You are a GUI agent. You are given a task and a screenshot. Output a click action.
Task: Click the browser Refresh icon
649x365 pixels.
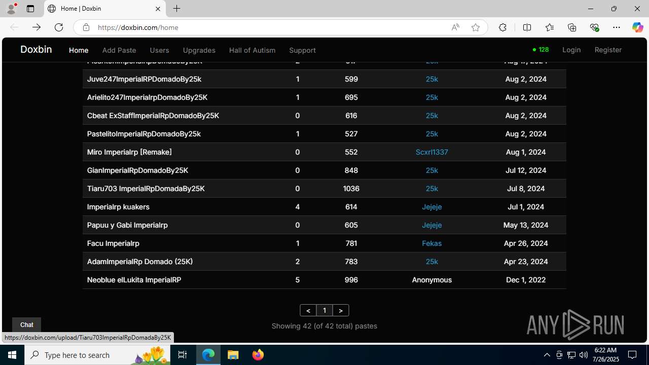[x=59, y=27]
